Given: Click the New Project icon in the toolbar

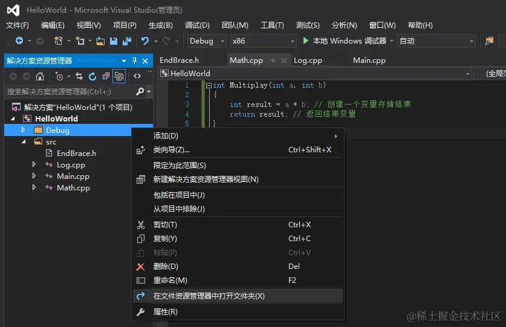Looking at the screenshot, I should click(x=59, y=40).
